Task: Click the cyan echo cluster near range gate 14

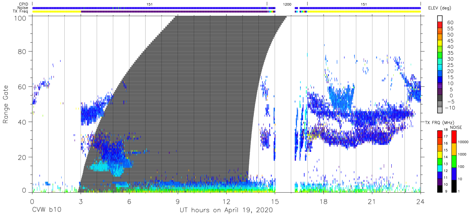Action: [x=99, y=166]
